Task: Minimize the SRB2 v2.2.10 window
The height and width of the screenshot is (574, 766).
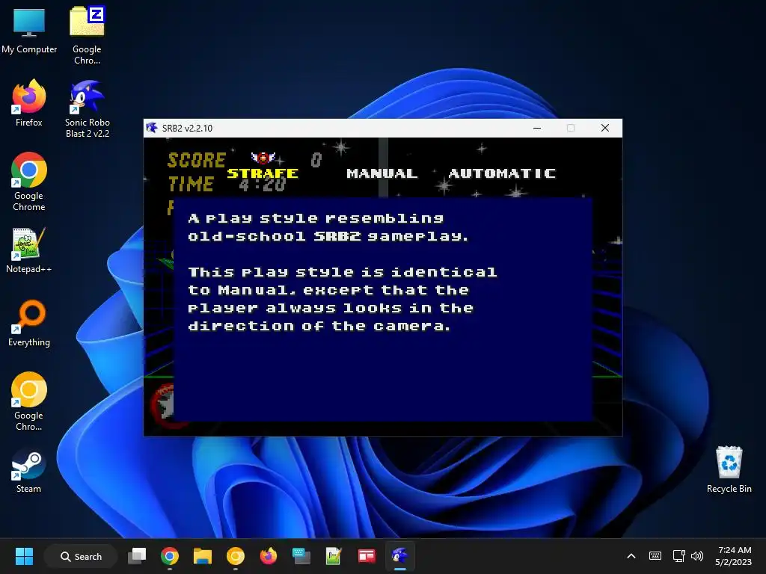Action: 537,128
